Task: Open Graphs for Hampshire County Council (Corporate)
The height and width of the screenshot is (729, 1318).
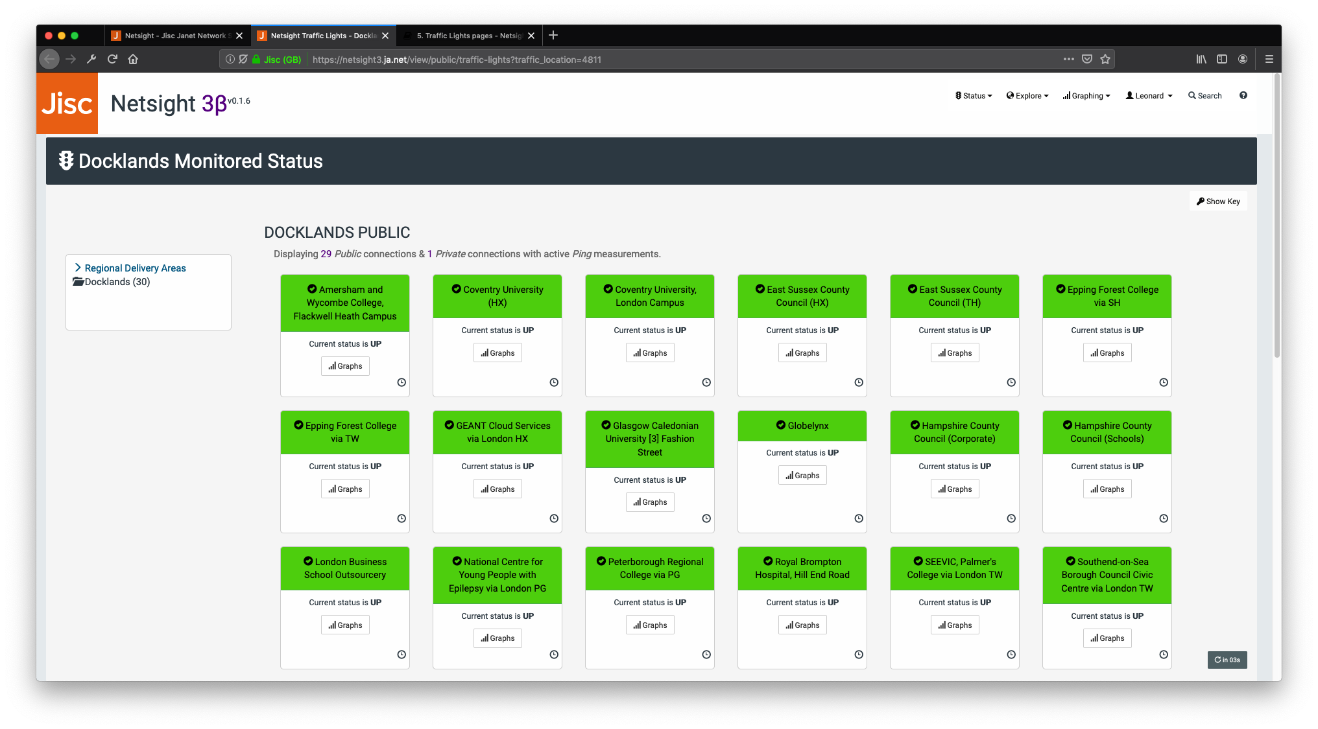Action: click(955, 489)
